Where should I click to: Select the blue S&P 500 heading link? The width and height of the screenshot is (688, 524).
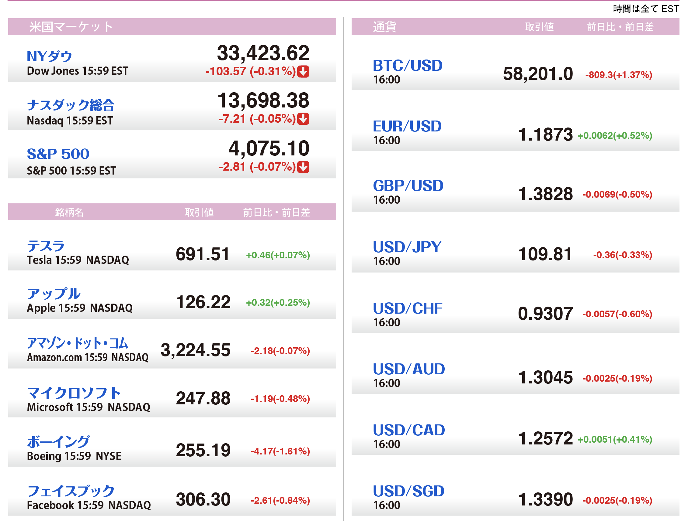point(58,154)
